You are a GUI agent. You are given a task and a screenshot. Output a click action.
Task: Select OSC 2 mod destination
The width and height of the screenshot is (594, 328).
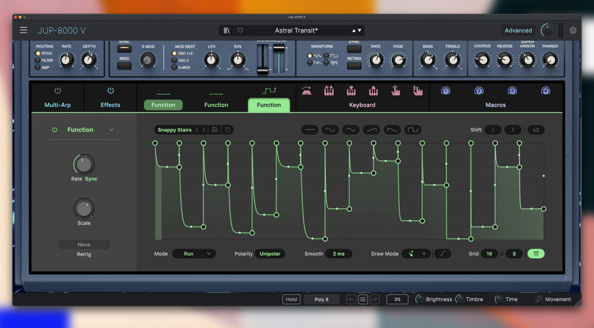point(174,60)
